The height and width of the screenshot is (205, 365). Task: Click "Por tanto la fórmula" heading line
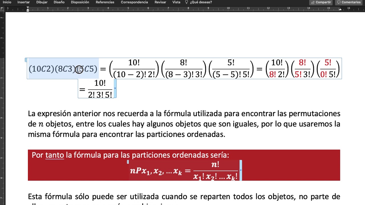(x=130, y=155)
